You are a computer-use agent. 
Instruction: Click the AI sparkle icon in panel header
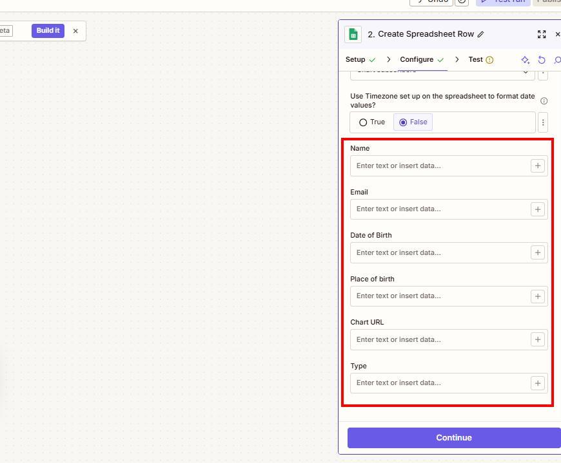[526, 60]
